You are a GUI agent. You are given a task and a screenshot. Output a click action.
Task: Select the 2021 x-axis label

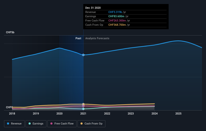click(83, 113)
